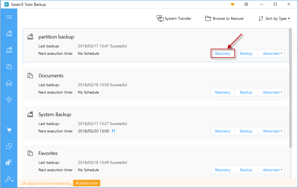The image size is (298, 188).
Task: Open the shopping cart sidebar icon
Action: (9, 130)
